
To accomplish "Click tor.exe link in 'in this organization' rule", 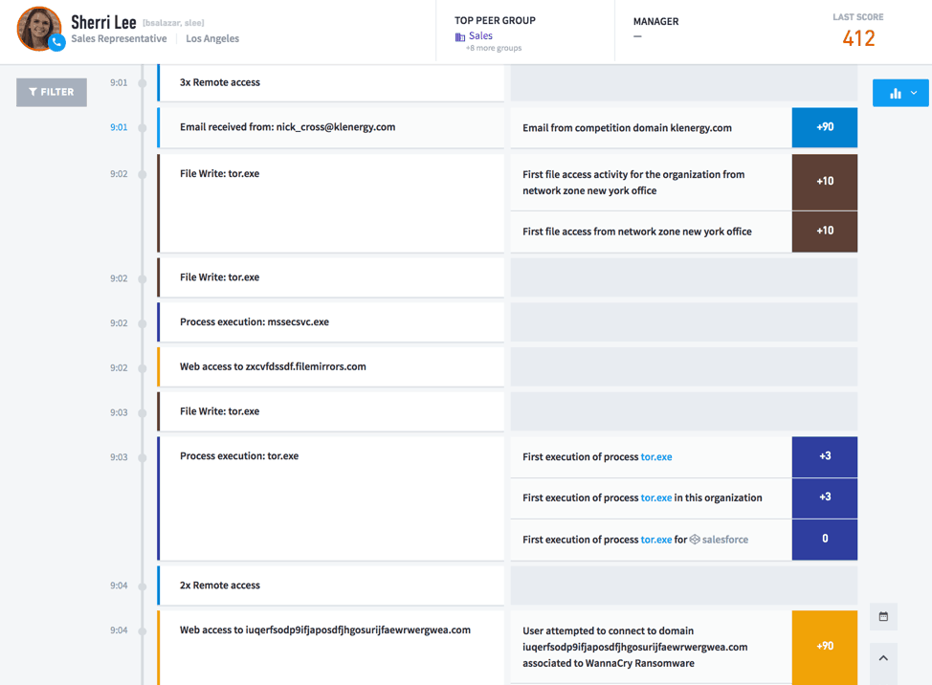I will [656, 497].
